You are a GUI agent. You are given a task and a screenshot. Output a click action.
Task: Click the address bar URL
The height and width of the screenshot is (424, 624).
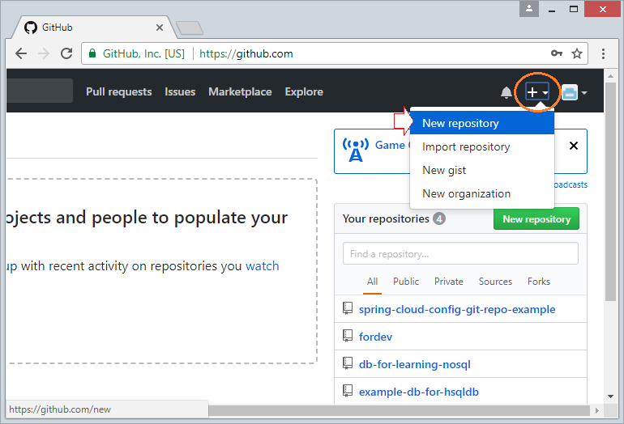(x=246, y=53)
